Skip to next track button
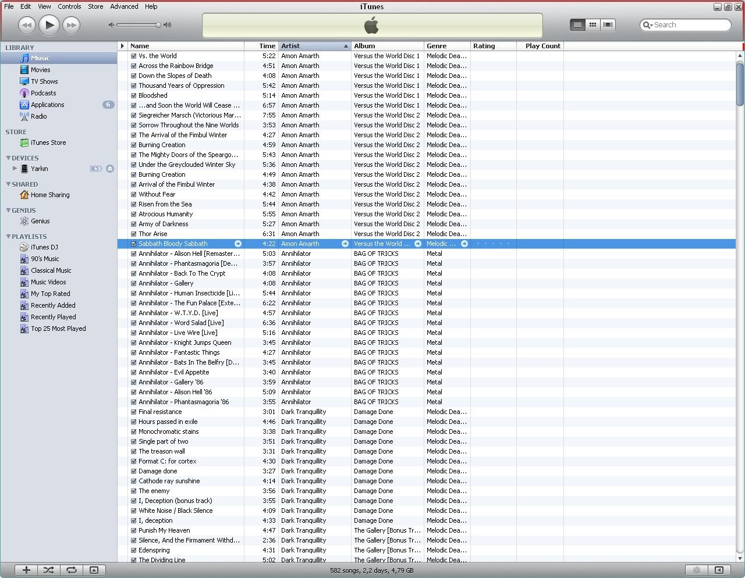 (x=71, y=24)
